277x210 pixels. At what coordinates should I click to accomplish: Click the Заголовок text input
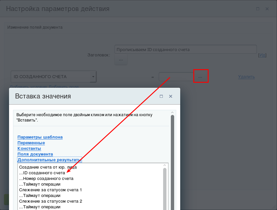186,49
